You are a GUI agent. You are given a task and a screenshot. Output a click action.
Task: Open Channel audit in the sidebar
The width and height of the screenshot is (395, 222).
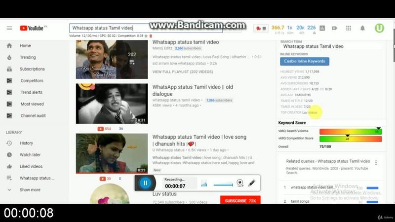(33, 115)
